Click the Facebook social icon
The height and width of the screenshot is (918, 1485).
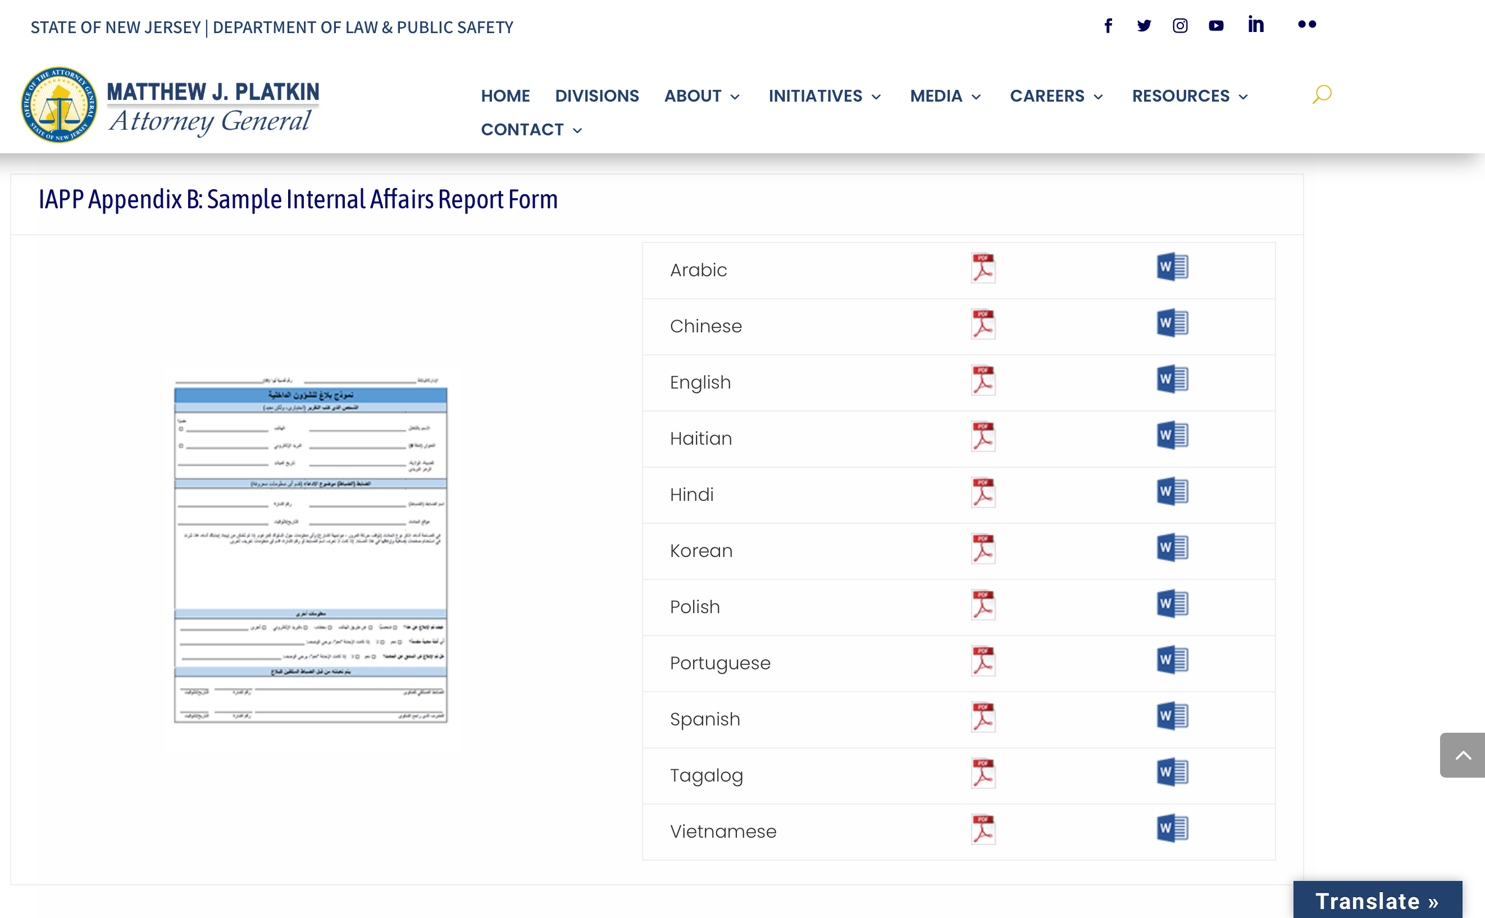[x=1108, y=25]
